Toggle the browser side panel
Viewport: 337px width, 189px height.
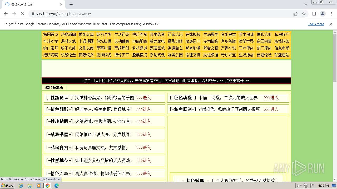314,14
